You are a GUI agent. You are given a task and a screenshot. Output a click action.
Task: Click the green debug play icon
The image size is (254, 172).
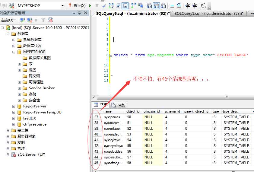[90, 6]
